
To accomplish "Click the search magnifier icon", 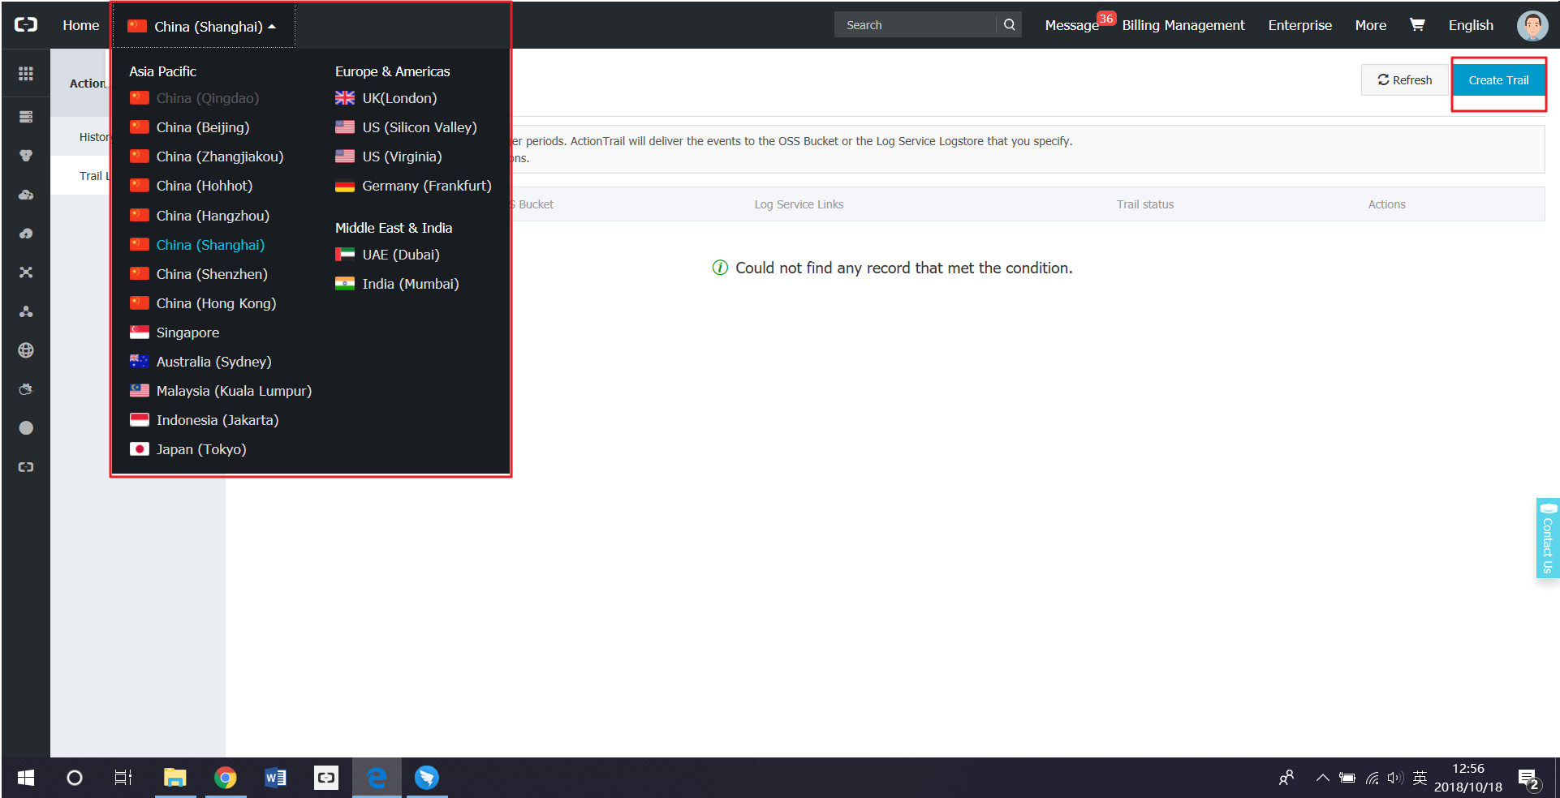I will click(1010, 25).
